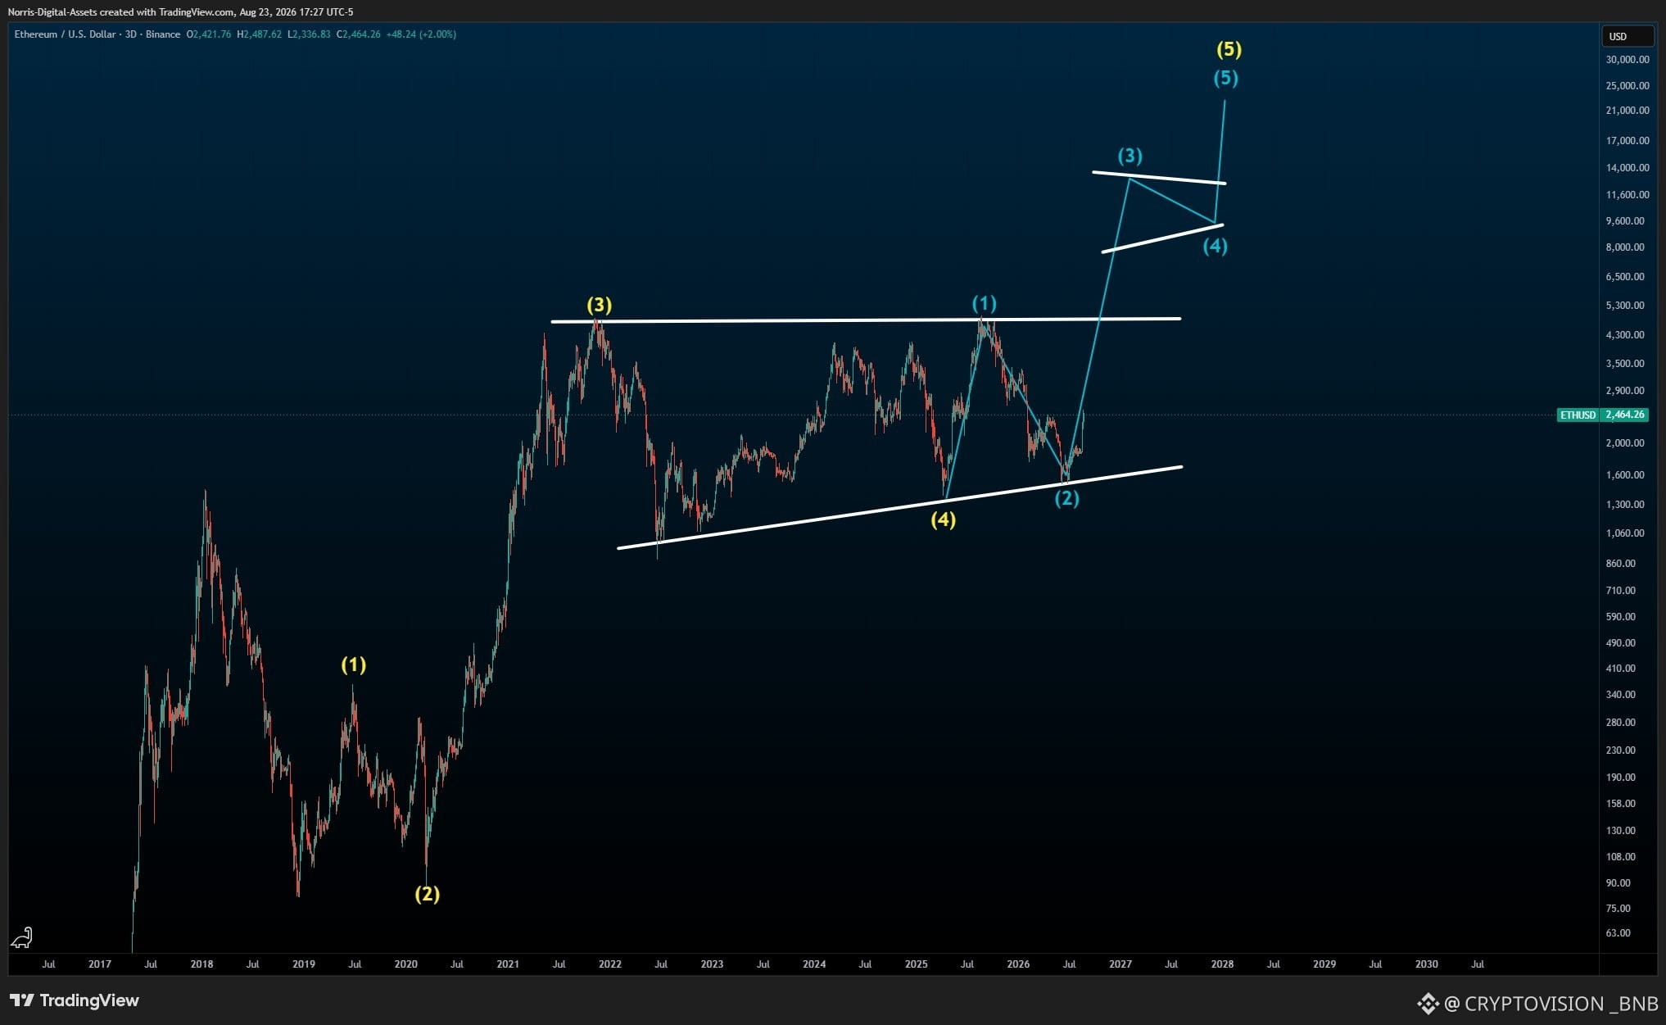
Task: Click the 9,600.00 price scale label
Action: coord(1626,221)
